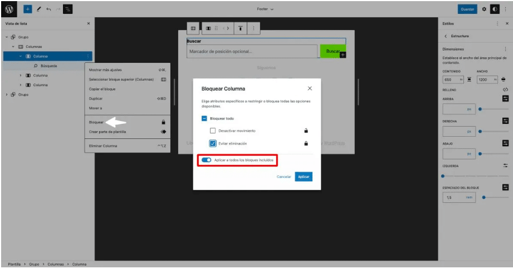513x269 pixels.
Task: Open the three-dot options menu in the top bar
Action: [x=505, y=9]
